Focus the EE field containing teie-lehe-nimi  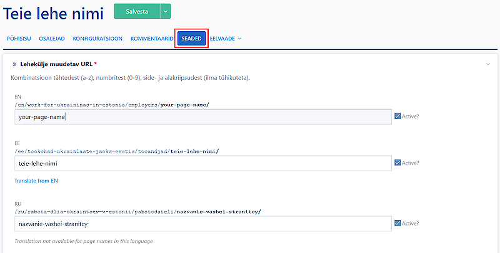click(202, 163)
